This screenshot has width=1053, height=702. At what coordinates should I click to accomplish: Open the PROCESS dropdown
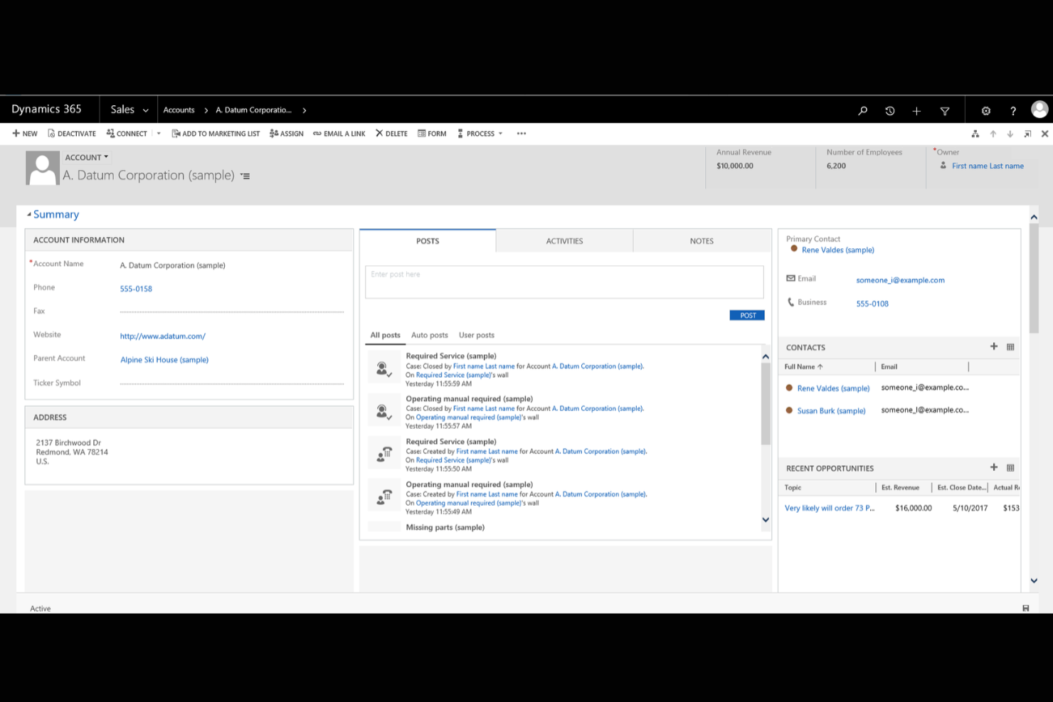tap(500, 133)
